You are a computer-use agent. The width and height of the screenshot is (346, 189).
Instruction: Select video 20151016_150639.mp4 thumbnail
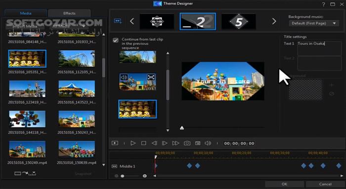pos(77,149)
